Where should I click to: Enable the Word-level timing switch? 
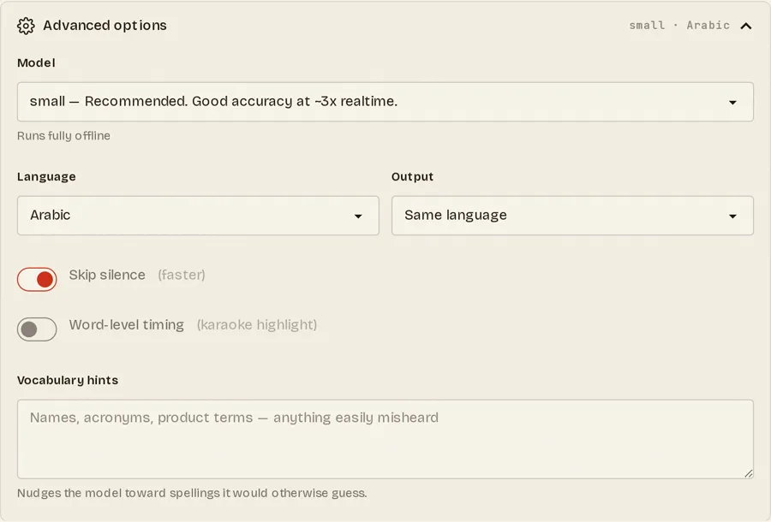point(37,329)
